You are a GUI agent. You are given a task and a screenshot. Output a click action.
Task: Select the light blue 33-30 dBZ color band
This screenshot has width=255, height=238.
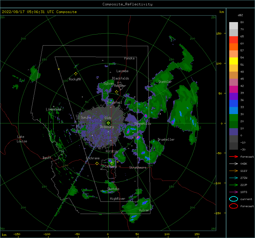pyautogui.click(x=233, y=111)
